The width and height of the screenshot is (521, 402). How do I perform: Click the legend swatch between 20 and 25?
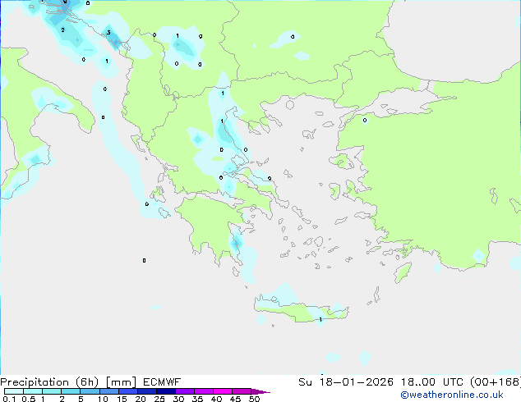pos(147,391)
